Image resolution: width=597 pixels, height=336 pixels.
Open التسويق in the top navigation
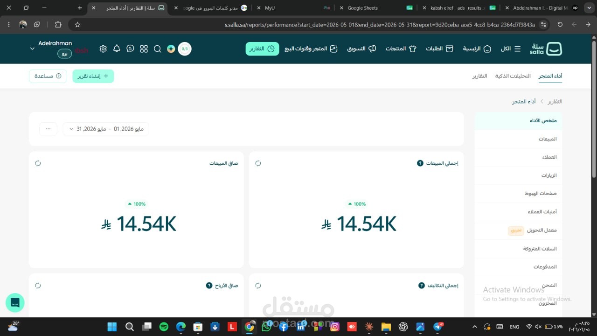pyautogui.click(x=361, y=49)
